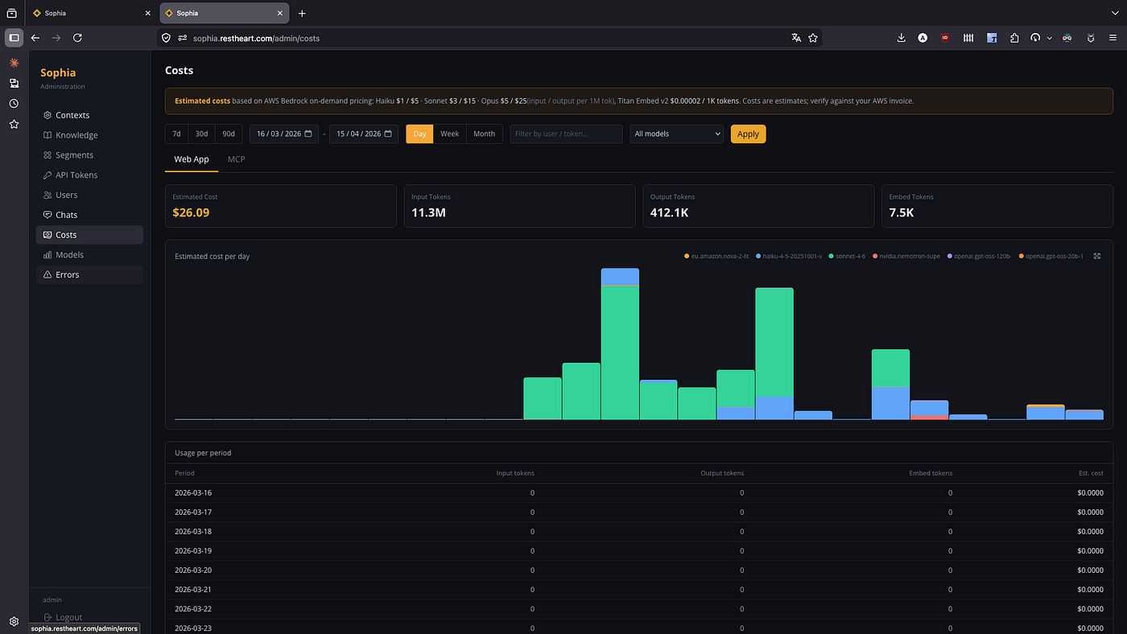Expand chevron next to gauge extension
The width and height of the screenshot is (1127, 634).
point(1050,38)
